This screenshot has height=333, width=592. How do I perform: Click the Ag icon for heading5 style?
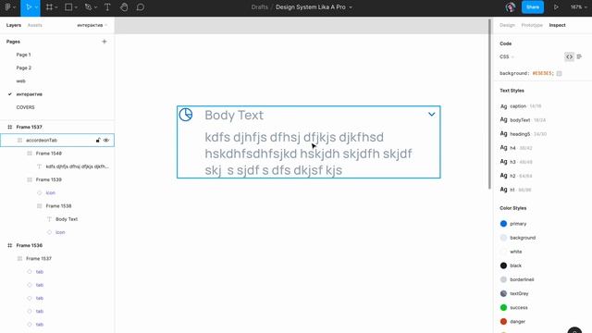click(503, 133)
